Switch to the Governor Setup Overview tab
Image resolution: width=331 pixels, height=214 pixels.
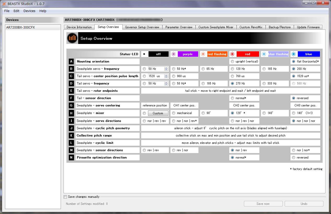142,27
